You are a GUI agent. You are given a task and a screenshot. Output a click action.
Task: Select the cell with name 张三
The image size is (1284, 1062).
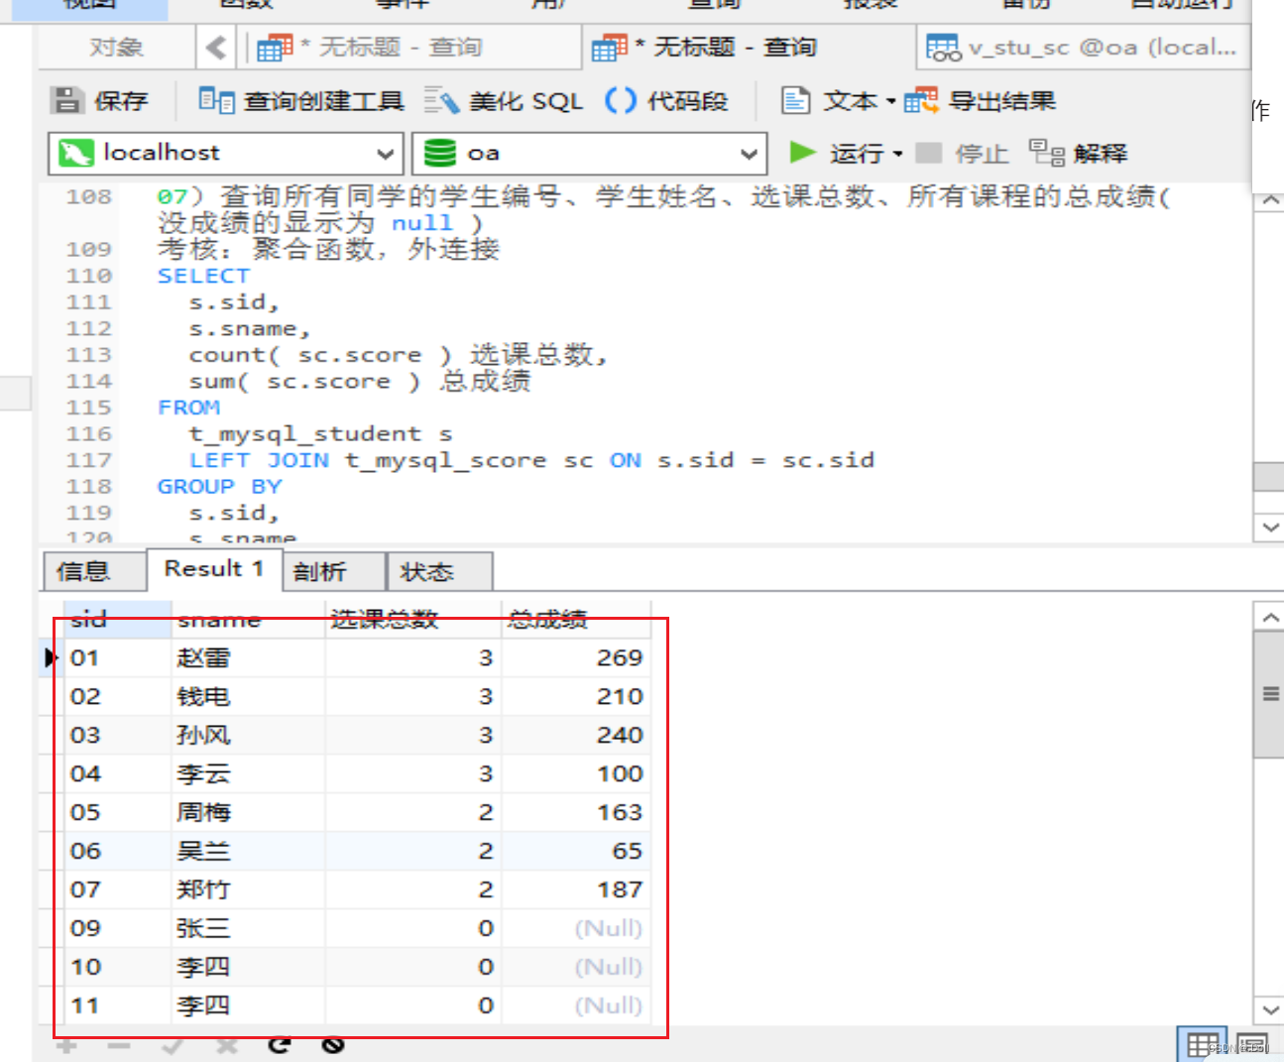point(248,928)
